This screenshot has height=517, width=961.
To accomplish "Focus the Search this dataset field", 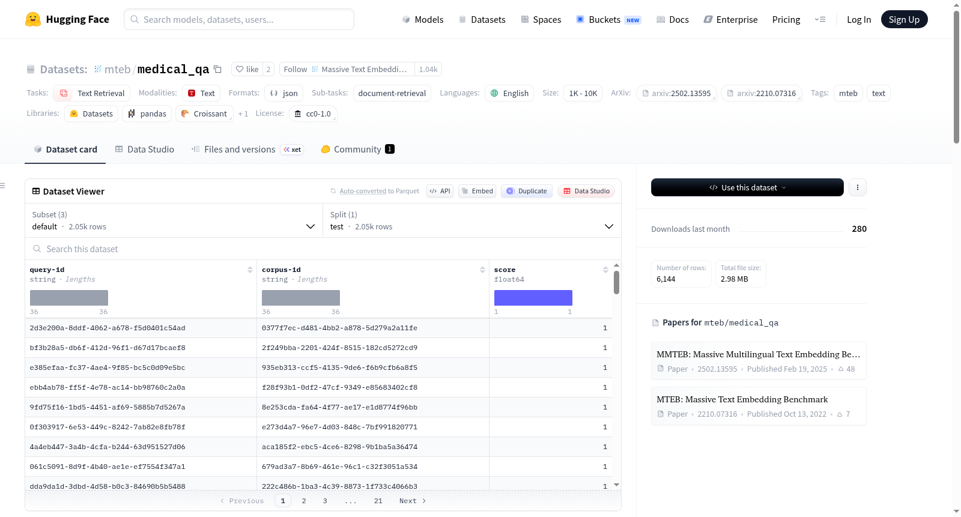I will coord(323,249).
